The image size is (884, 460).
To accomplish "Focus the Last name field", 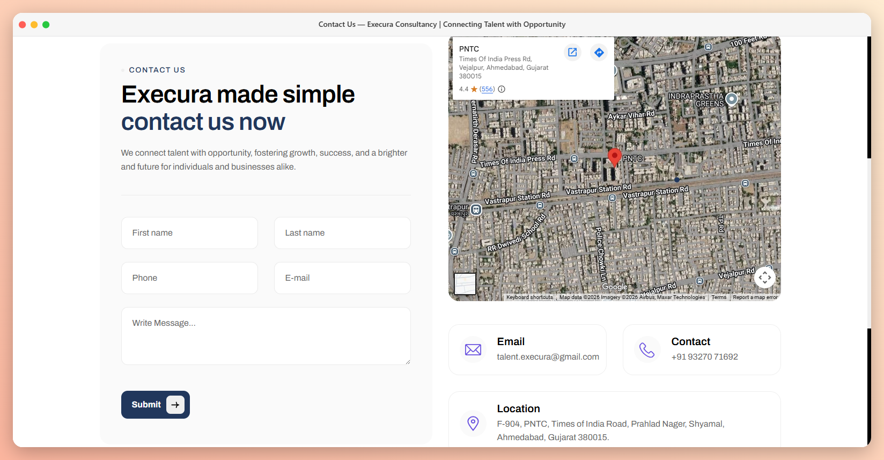I will 342,233.
